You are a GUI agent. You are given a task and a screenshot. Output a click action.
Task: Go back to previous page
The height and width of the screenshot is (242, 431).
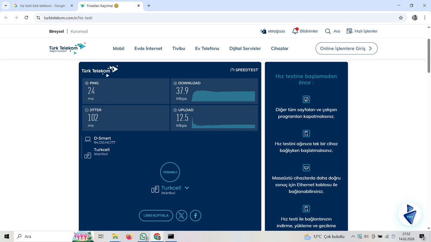pyautogui.click(x=6, y=18)
